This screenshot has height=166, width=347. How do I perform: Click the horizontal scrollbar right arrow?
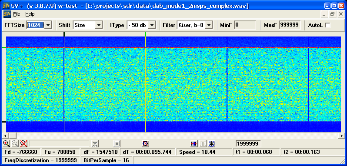pos(342,136)
